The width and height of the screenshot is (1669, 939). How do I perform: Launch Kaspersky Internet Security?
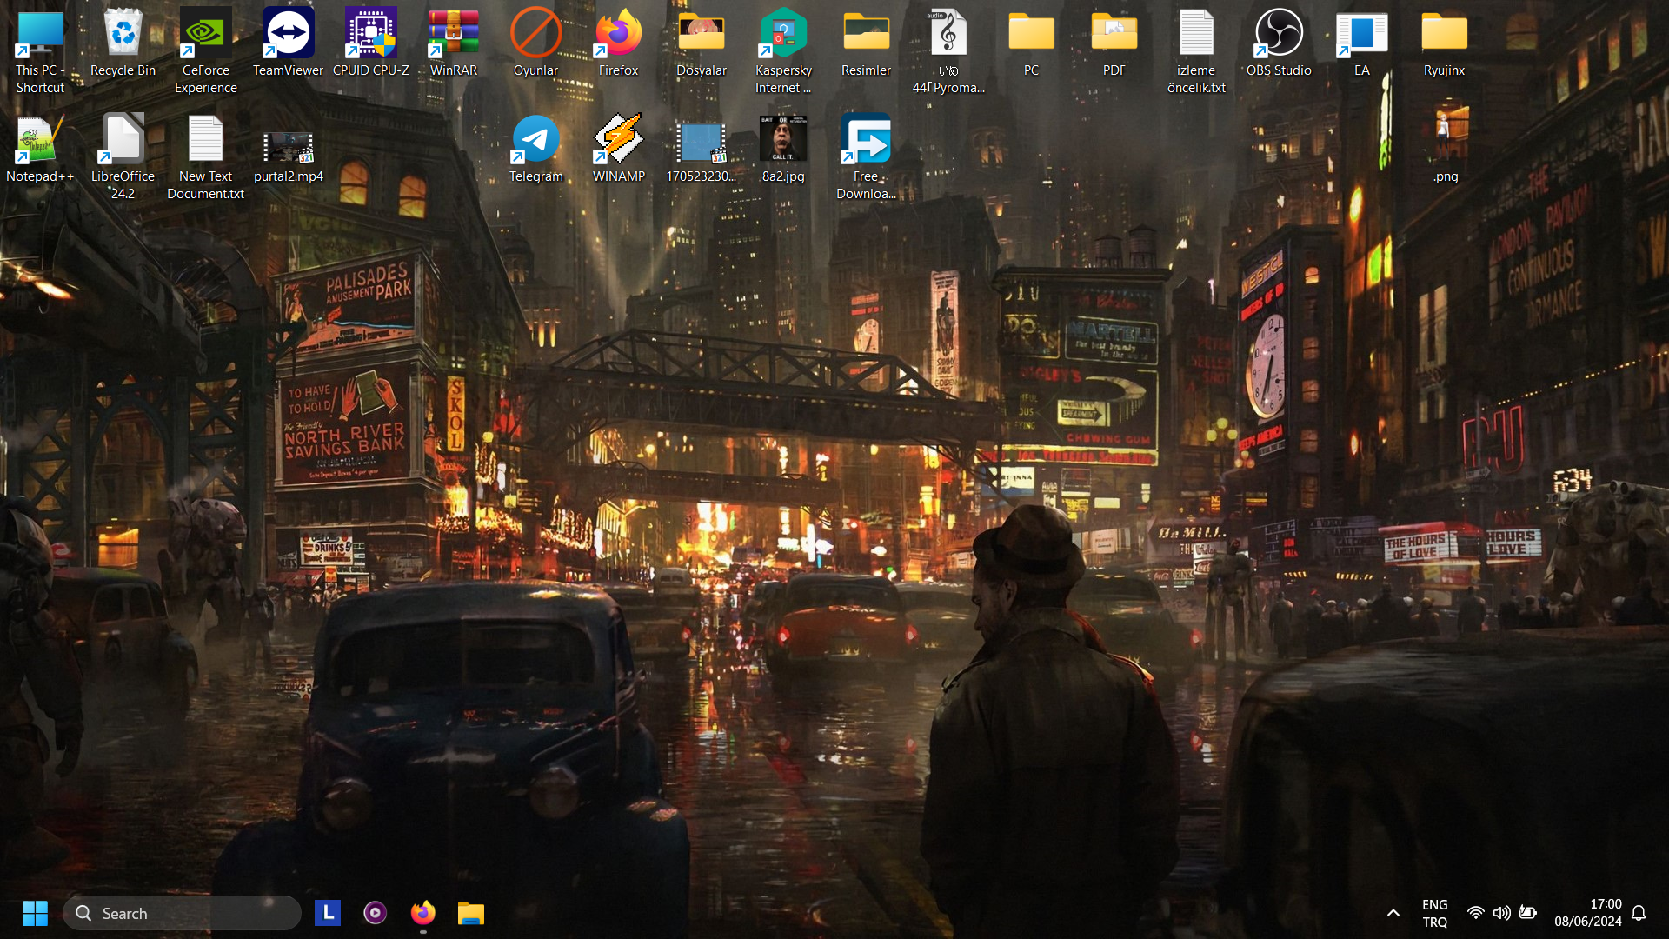tap(783, 50)
